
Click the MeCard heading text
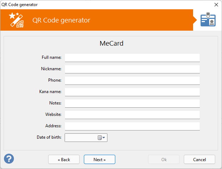(111, 43)
